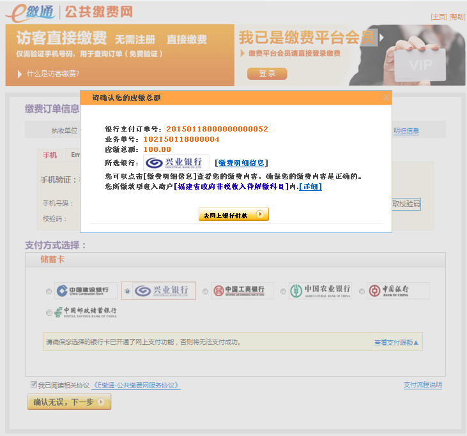Open the 帮助 help link
The width and height of the screenshot is (467, 436).
coord(457,17)
